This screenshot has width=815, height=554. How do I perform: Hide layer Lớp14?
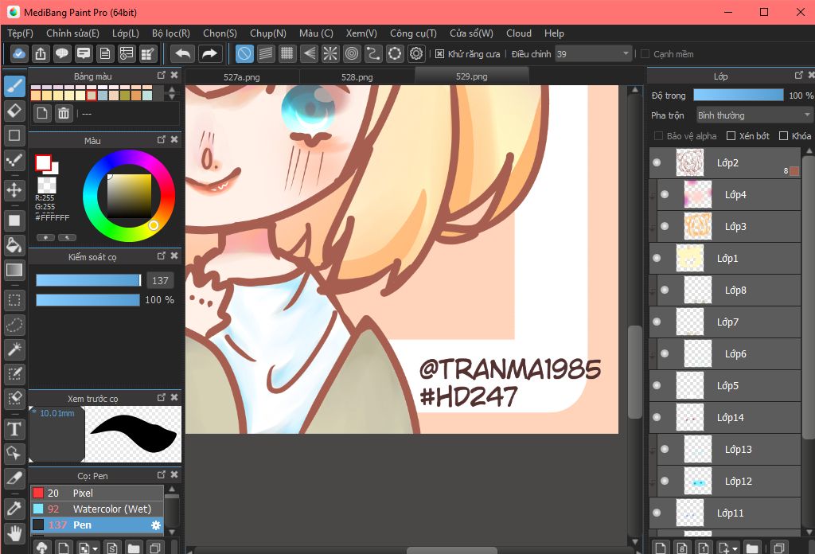pyautogui.click(x=657, y=417)
